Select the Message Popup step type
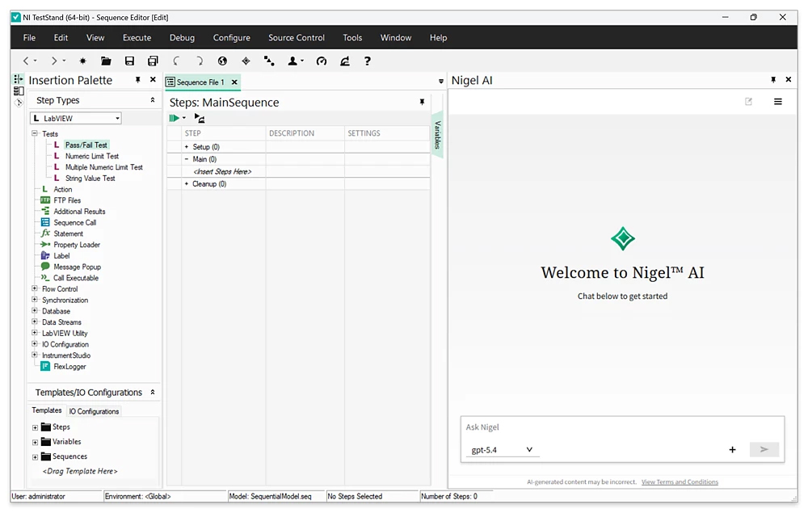 tap(78, 267)
